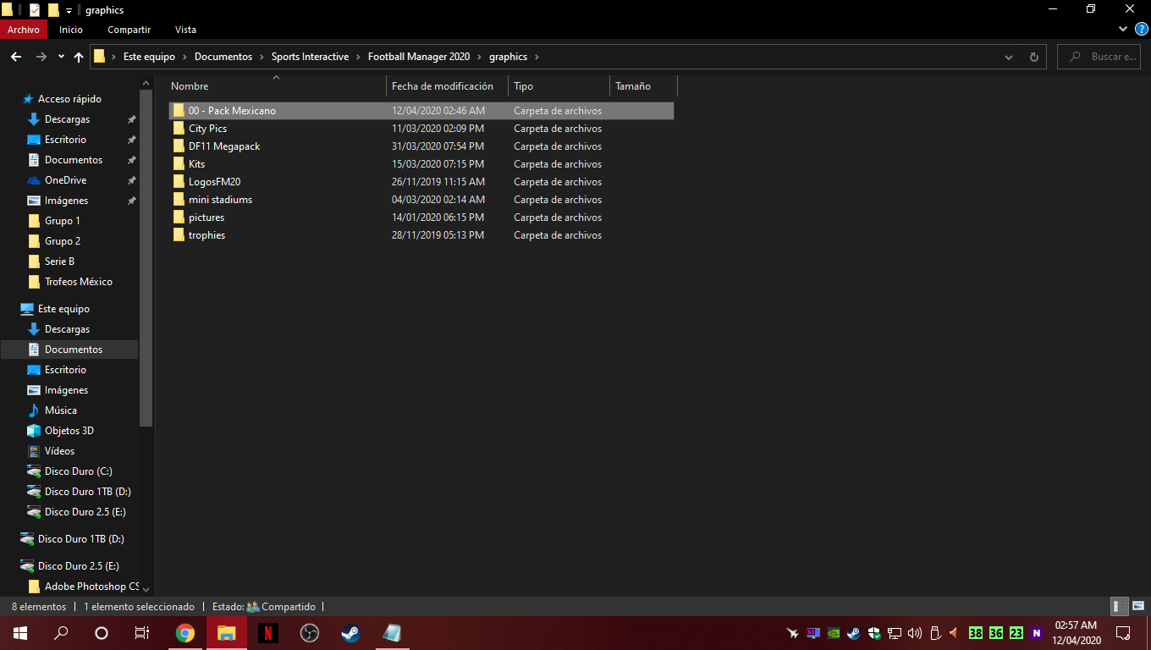Screen dimensions: 1151x650
Task: Select the 00 - Pack Mexicano folder
Action: (421, 111)
